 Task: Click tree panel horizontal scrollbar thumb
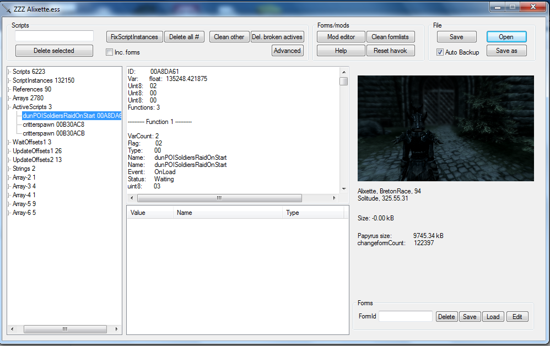pos(65,329)
